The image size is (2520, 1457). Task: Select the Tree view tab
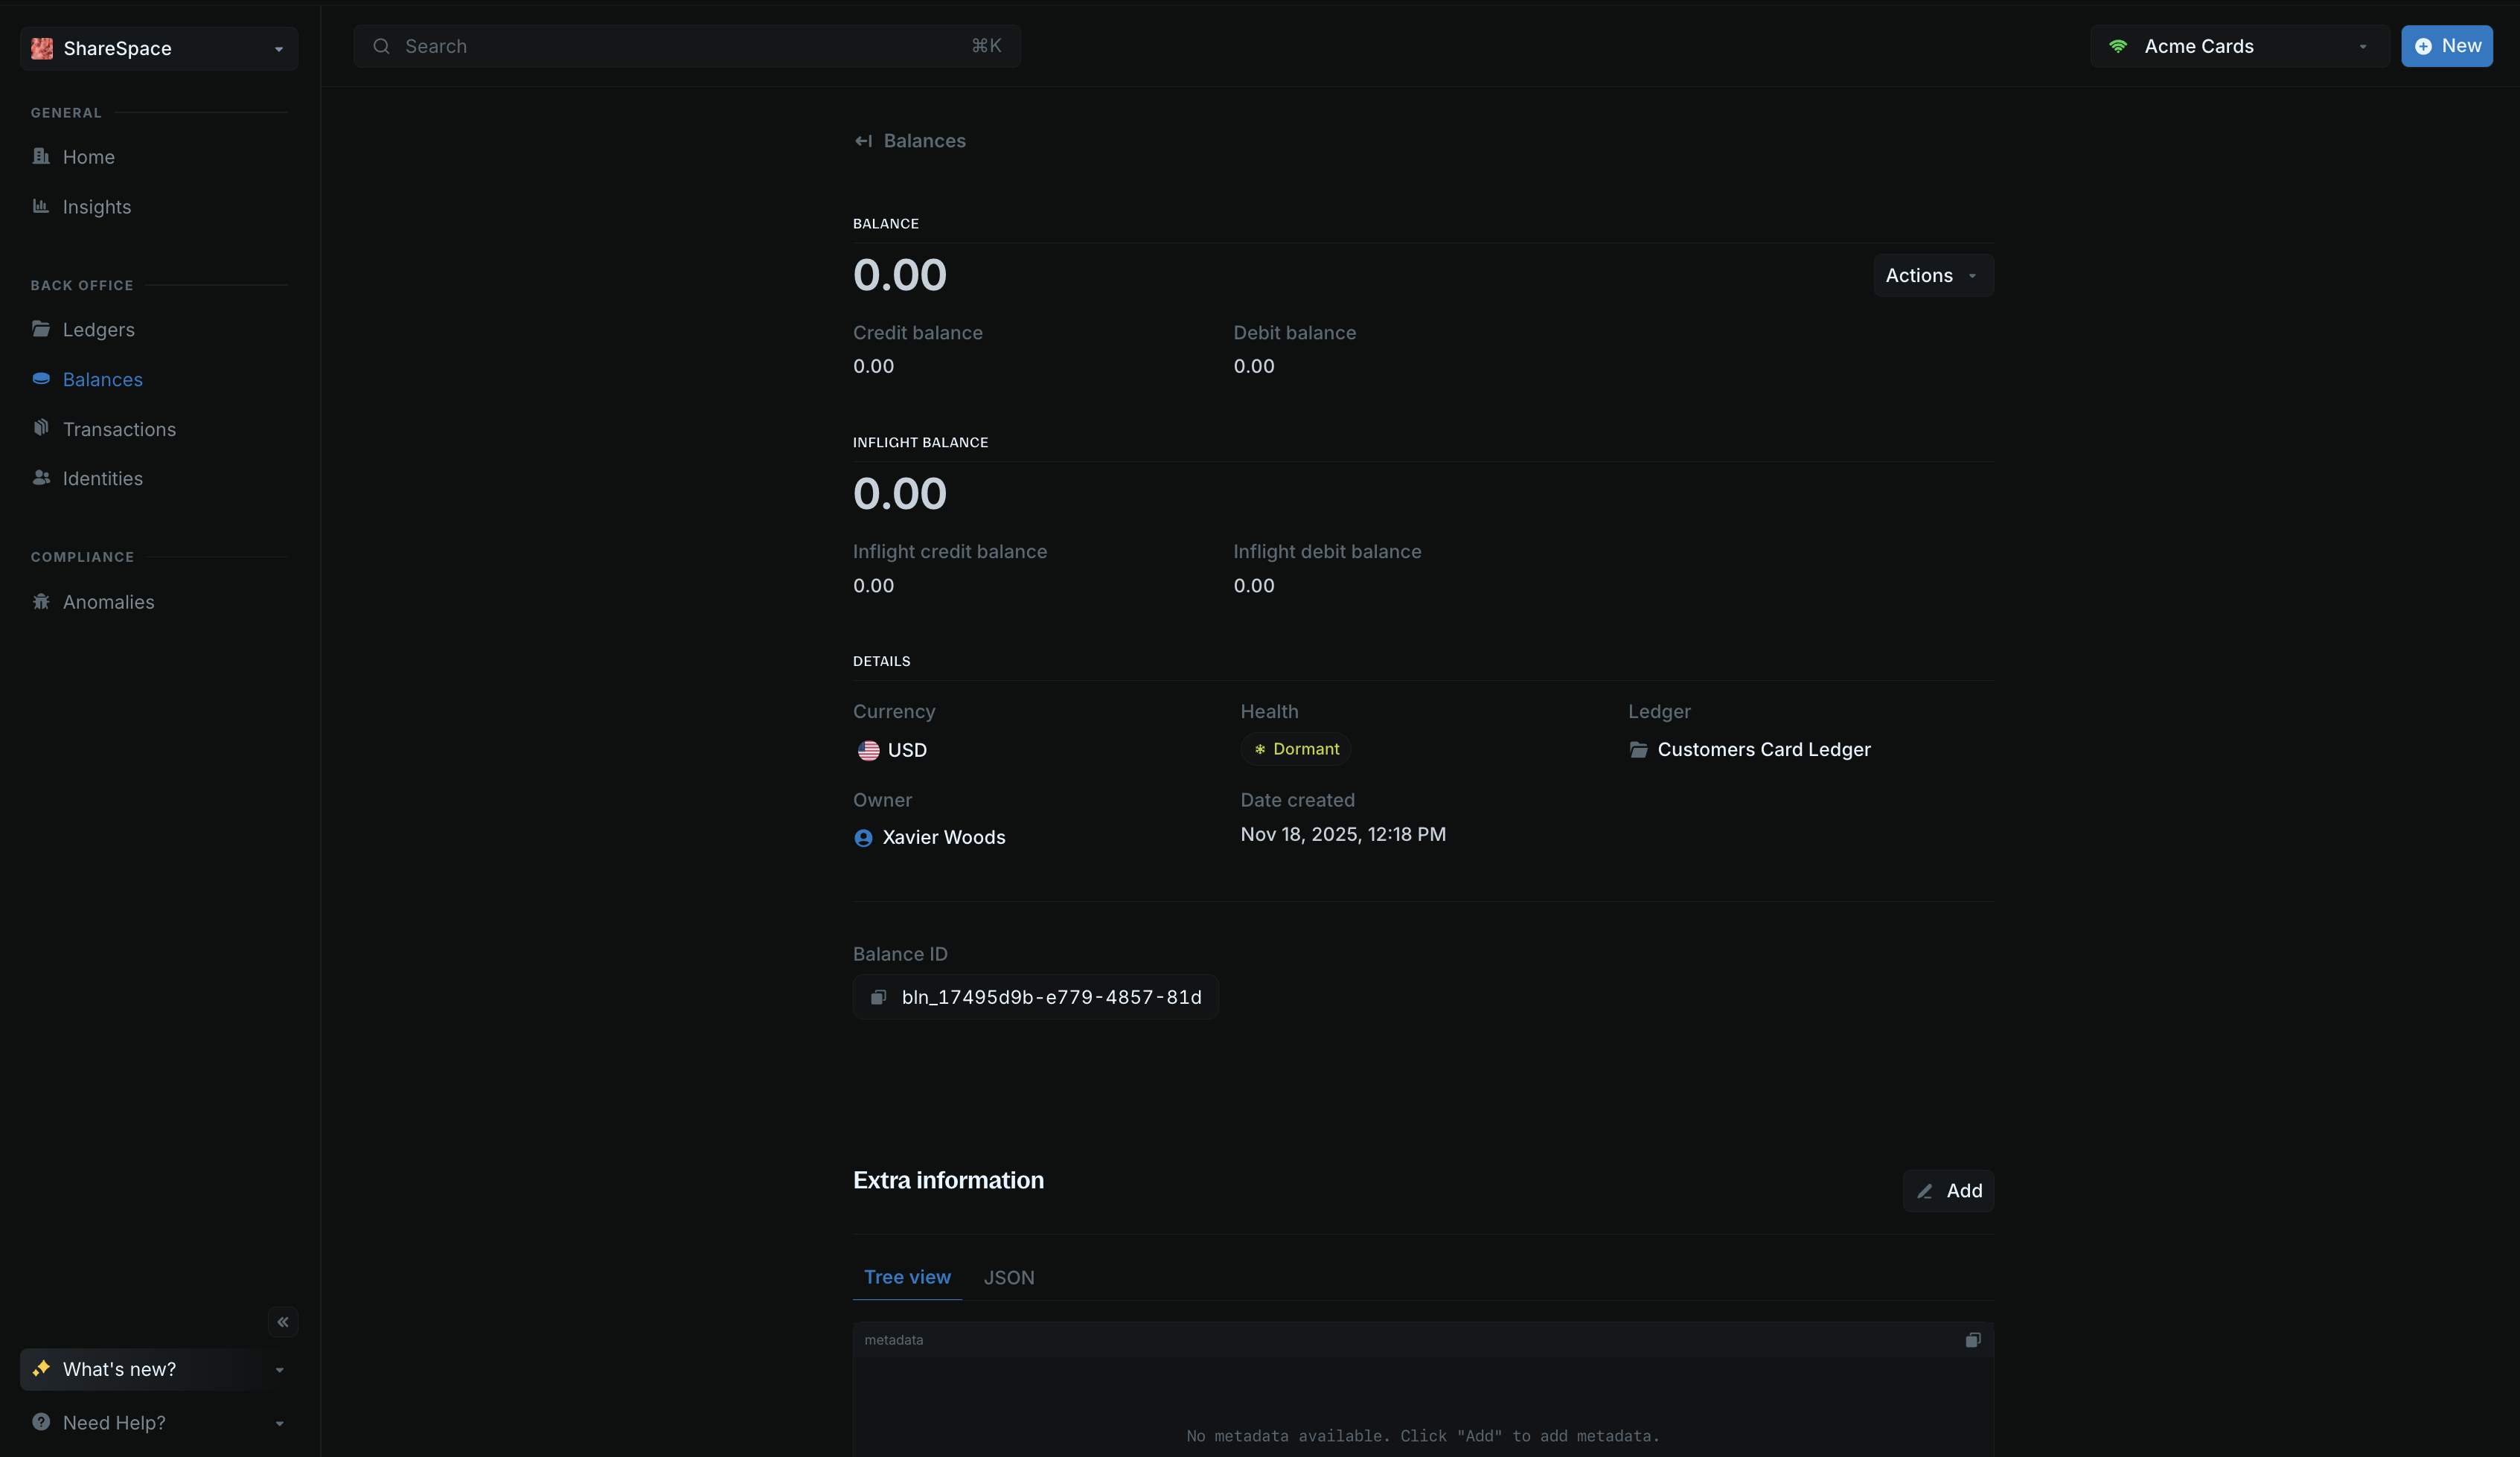pos(907,1277)
